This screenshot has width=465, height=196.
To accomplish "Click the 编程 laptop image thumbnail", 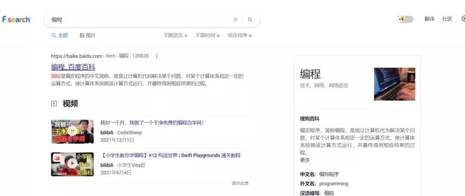I will point(394,84).
